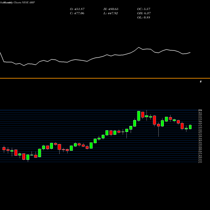Click the 414 price axis label
The width and height of the screenshot is (210, 210).
[x=200, y=134]
